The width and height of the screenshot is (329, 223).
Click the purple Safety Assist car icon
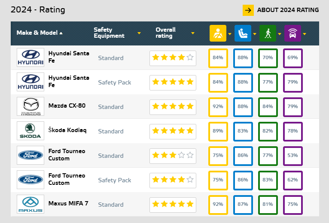click(x=292, y=33)
